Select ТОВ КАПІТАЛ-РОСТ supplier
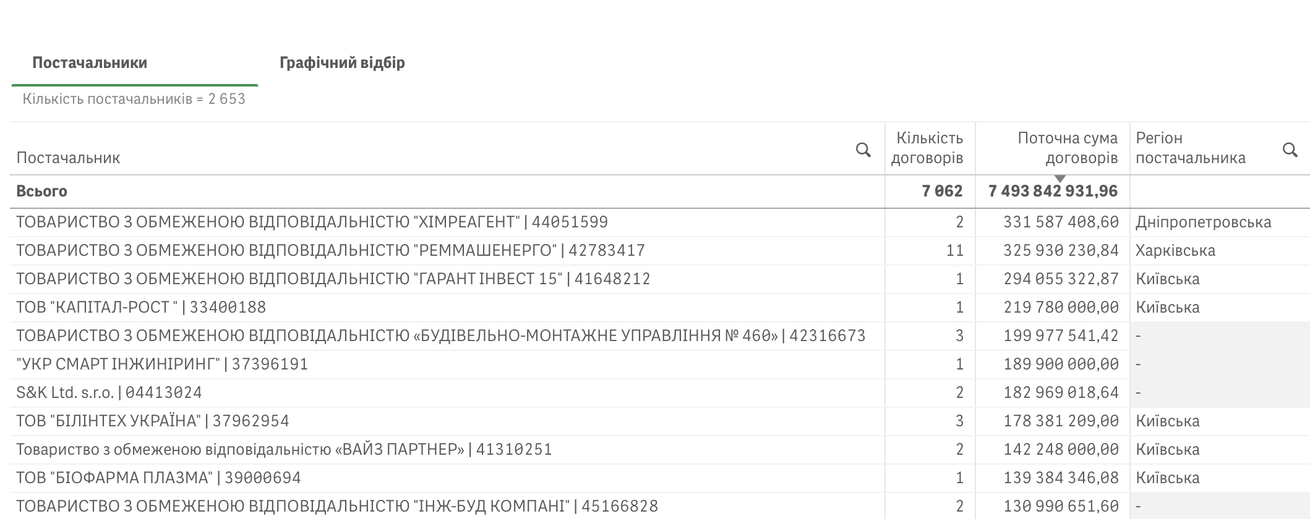Screen dimensions: 1310x519 pos(141,307)
